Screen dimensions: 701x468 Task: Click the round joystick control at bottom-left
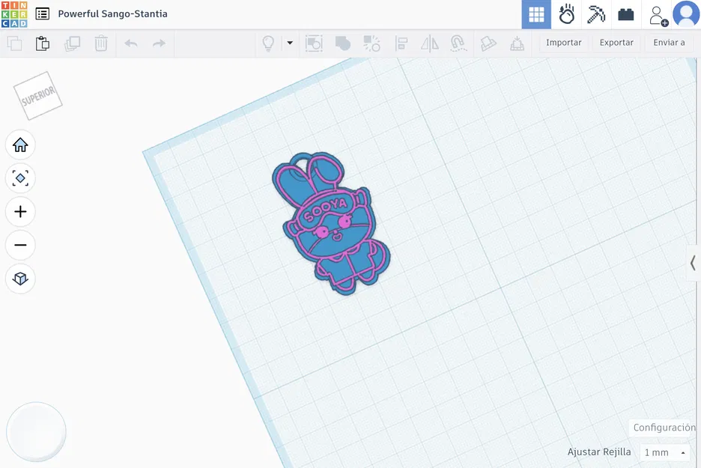(x=36, y=432)
